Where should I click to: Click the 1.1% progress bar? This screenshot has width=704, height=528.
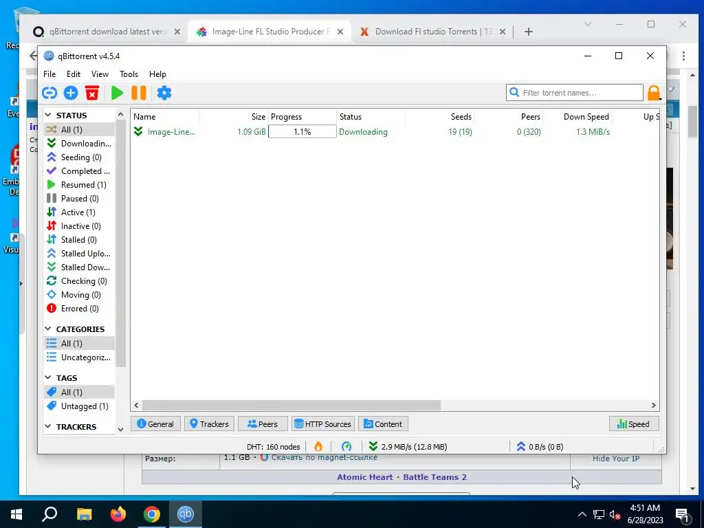[302, 131]
